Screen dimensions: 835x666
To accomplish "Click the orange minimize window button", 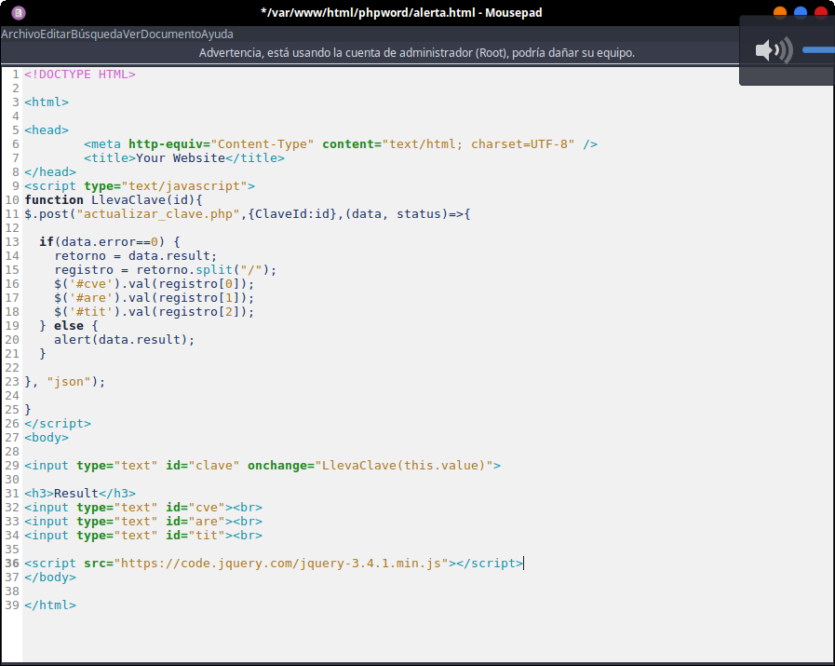I will coord(780,12).
